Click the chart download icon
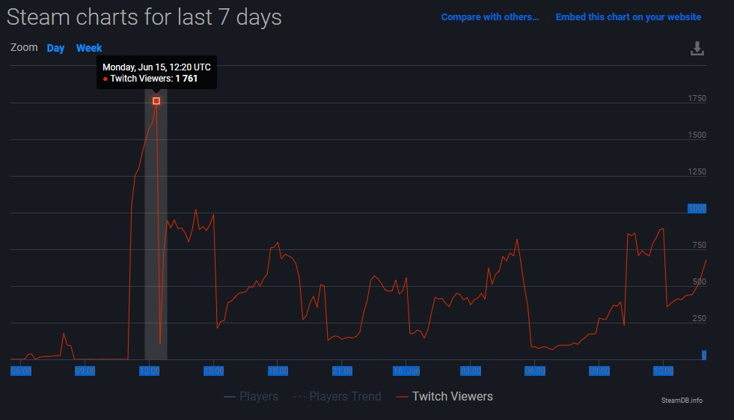 point(697,49)
